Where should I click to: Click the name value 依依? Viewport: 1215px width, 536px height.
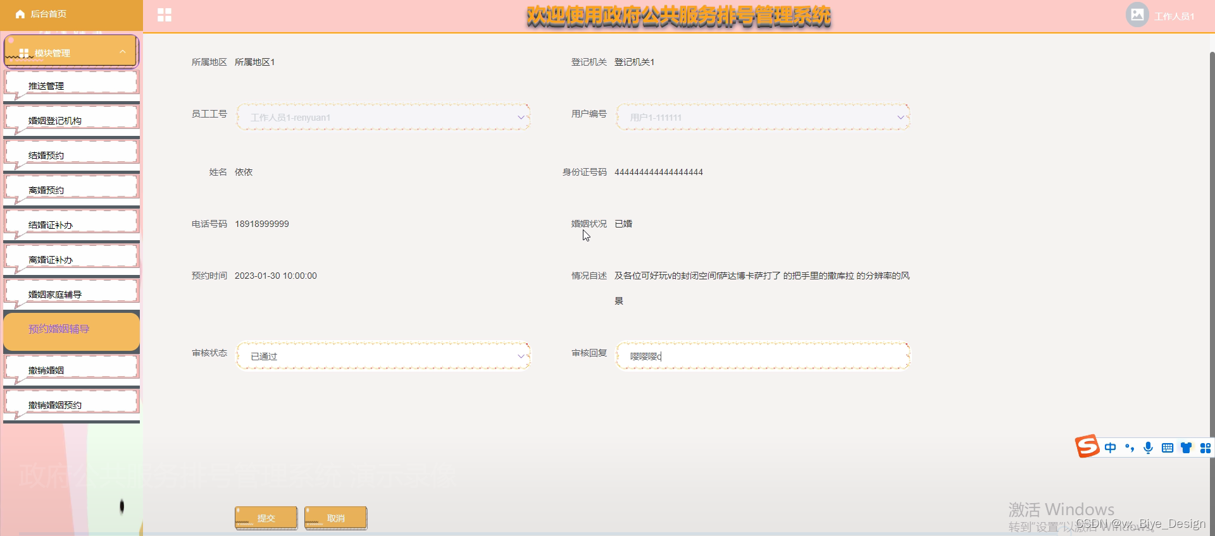click(244, 172)
